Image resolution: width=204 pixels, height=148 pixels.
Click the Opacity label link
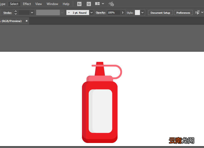pyautogui.click(x=101, y=13)
